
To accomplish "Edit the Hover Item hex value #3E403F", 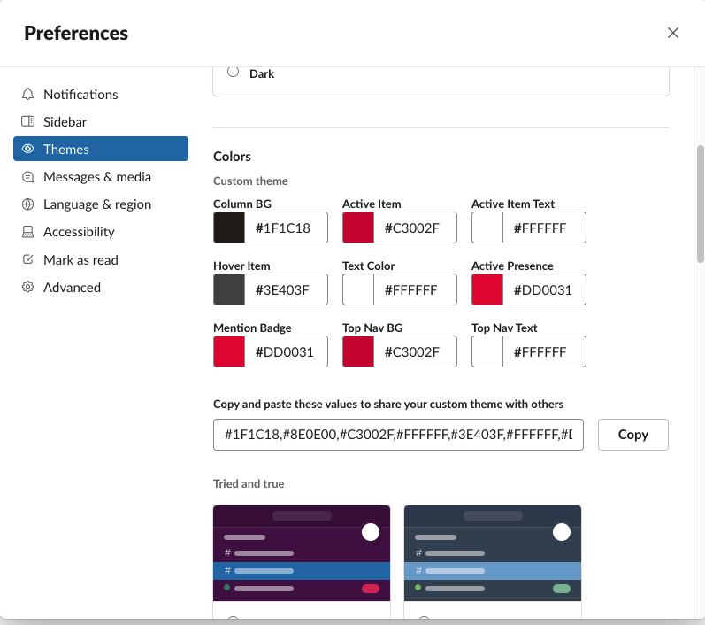I will pos(286,289).
